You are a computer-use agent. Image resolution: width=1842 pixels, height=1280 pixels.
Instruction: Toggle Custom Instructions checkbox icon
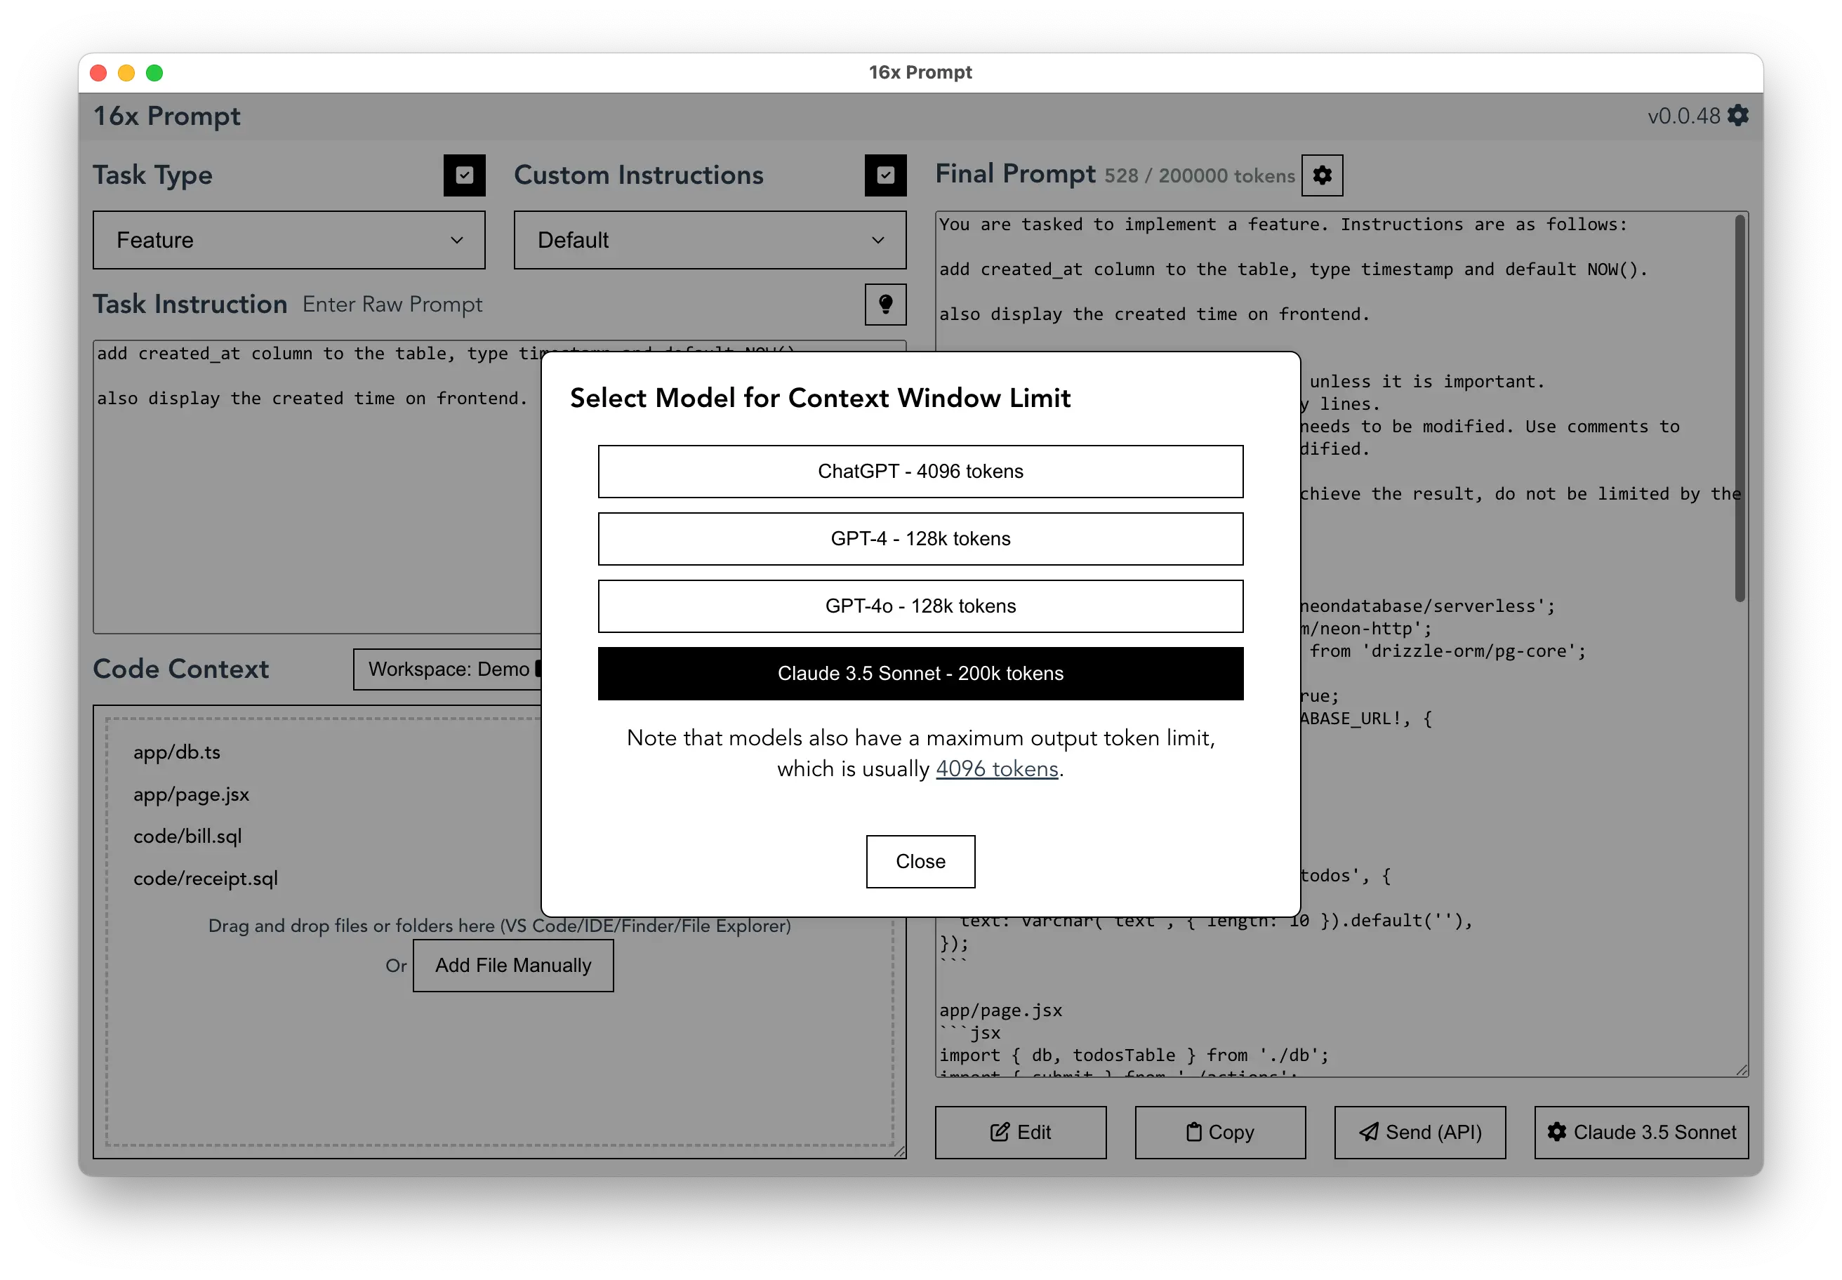pyautogui.click(x=886, y=175)
